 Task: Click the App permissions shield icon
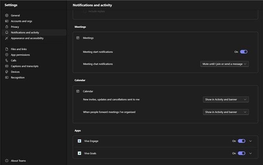point(7,55)
